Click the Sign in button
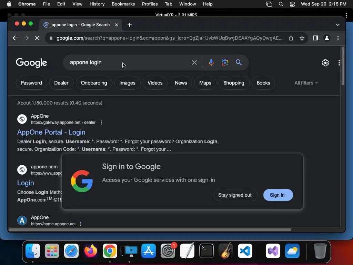The image size is (353, 265). click(278, 195)
